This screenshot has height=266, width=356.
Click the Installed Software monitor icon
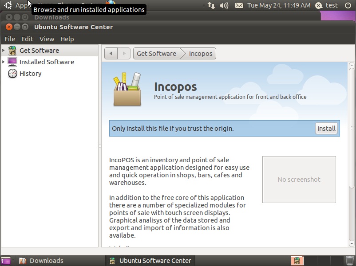pyautogui.click(x=12, y=62)
